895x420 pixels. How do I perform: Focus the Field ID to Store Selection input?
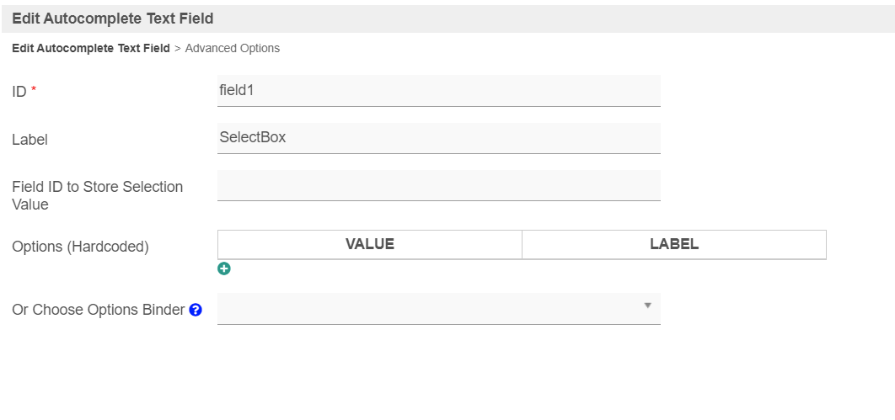(438, 185)
